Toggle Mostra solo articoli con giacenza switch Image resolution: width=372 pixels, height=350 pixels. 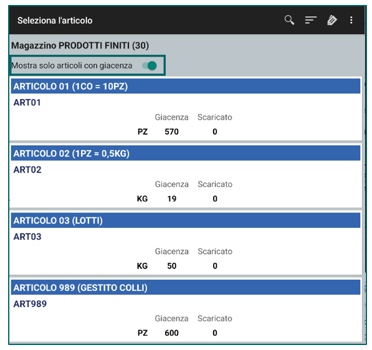[150, 65]
